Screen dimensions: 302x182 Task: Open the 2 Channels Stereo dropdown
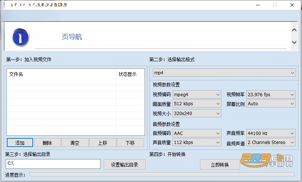pyautogui.click(x=271, y=143)
